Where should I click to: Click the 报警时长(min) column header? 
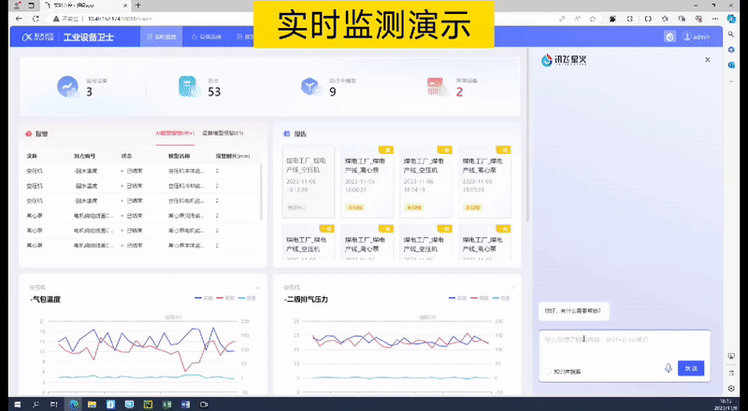point(232,156)
